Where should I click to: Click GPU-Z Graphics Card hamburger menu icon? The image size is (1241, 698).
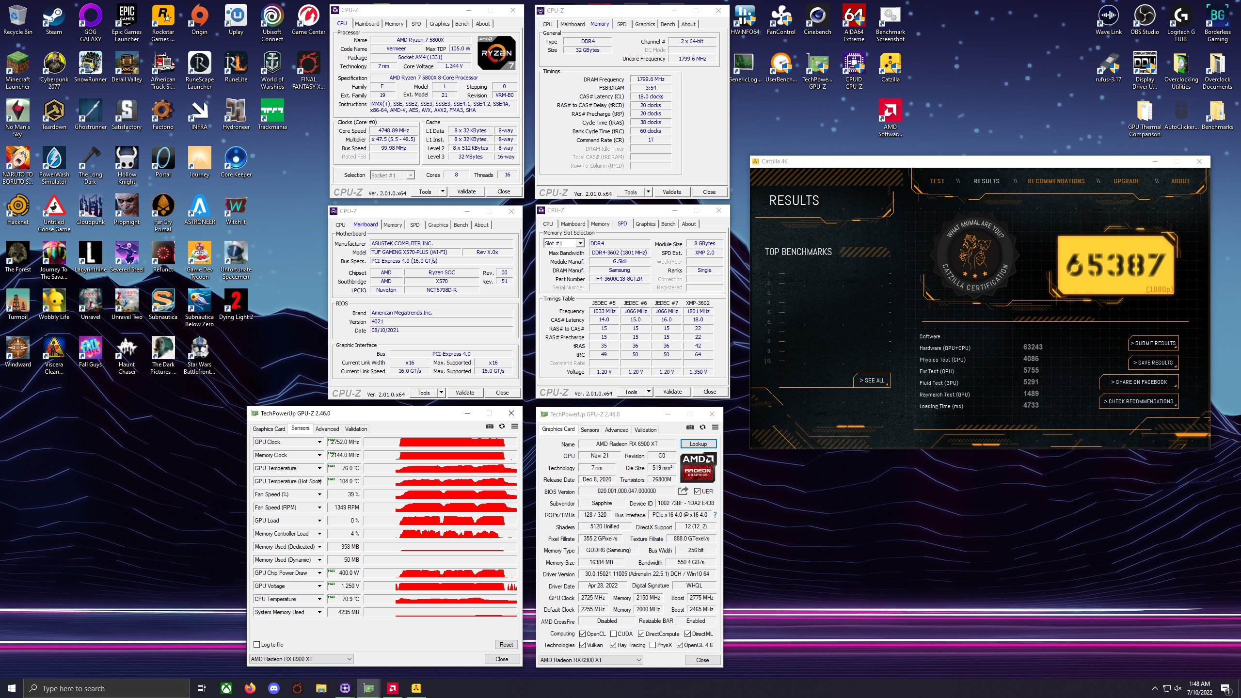(x=715, y=428)
